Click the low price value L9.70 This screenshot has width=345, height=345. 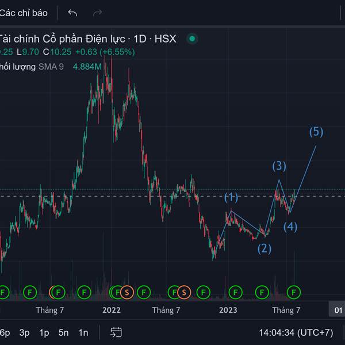[x=28, y=52]
